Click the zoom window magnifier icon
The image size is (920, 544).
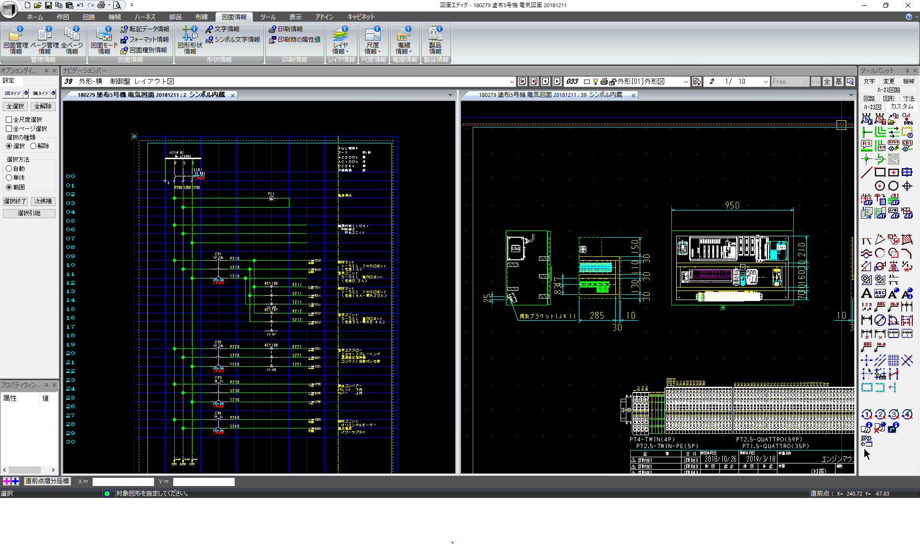tap(850, 81)
